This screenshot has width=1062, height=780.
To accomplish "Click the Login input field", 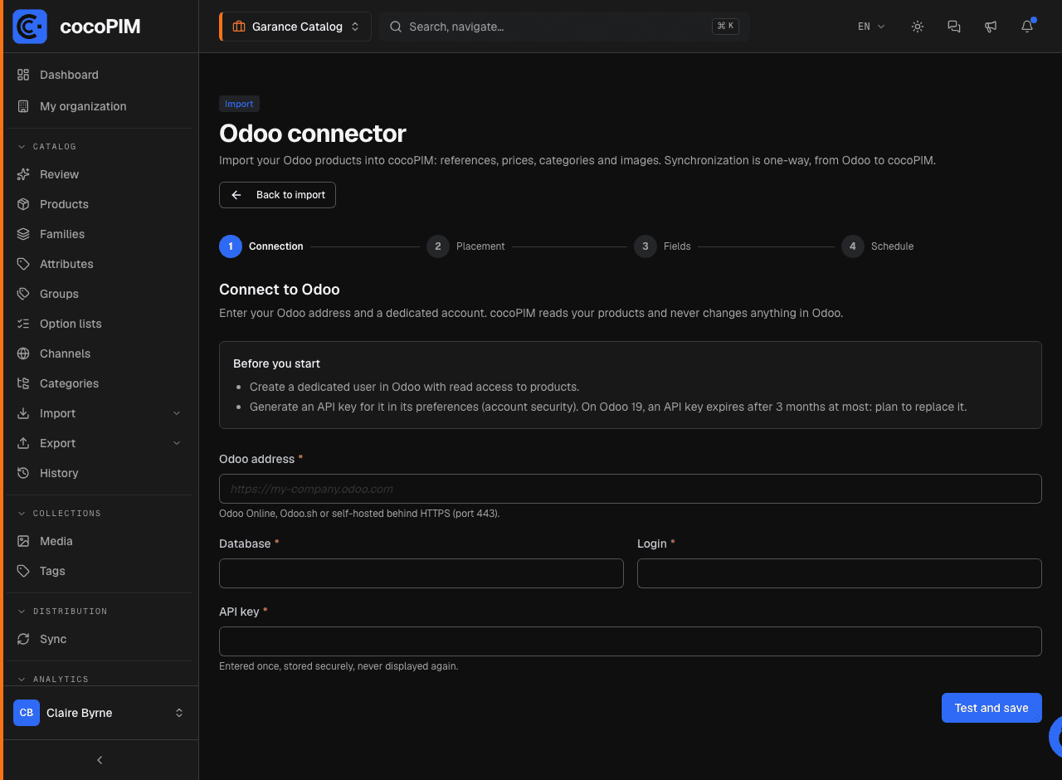I will coord(840,573).
